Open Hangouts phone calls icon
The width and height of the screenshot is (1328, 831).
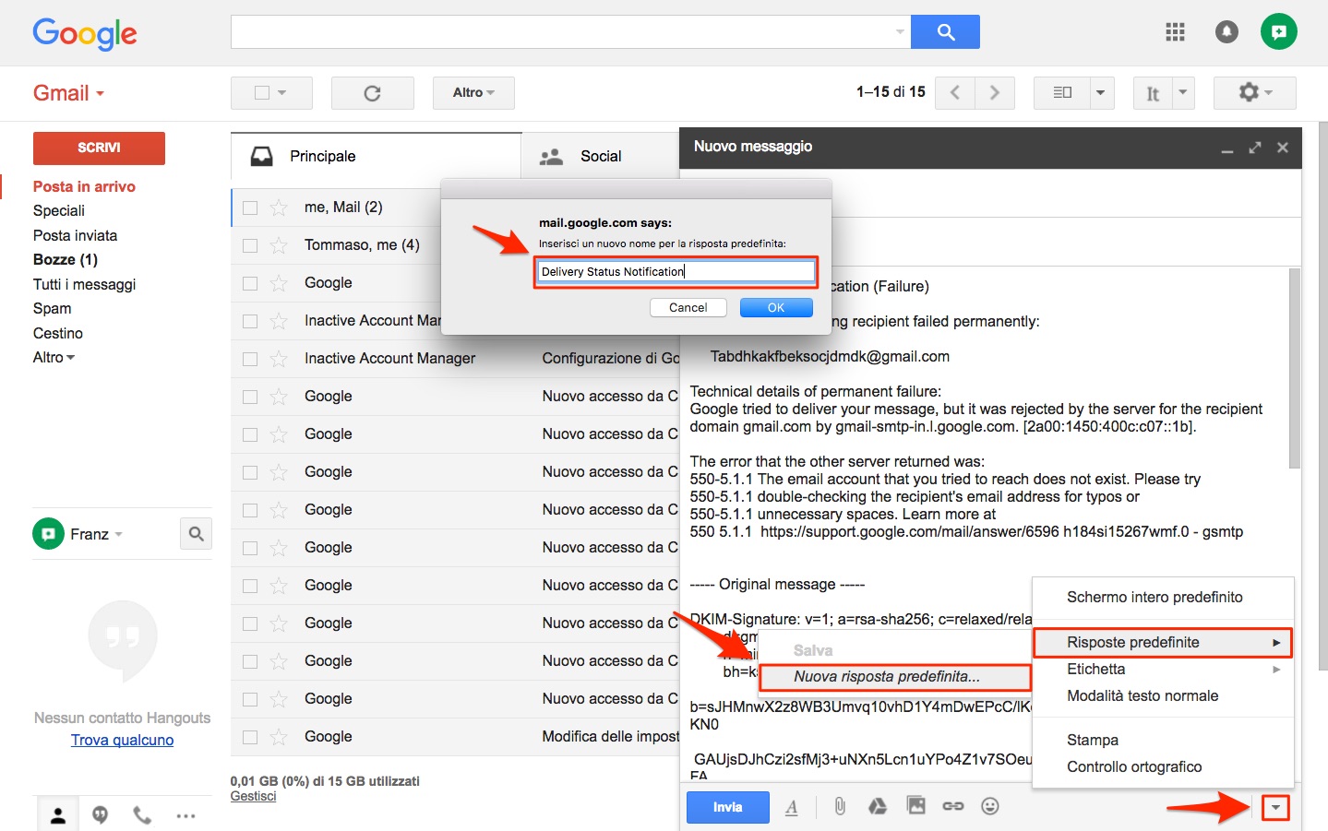[x=142, y=815]
